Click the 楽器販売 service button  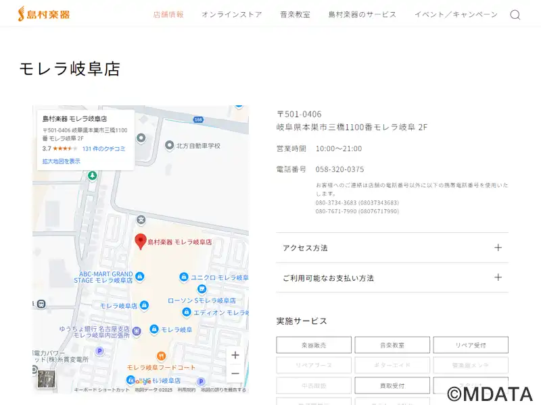tap(314, 345)
